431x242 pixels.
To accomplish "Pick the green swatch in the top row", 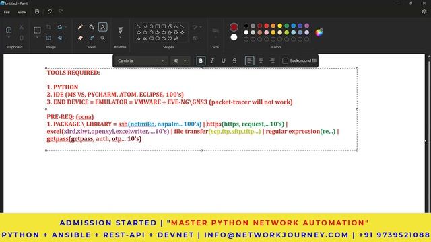I will pyautogui.click(x=286, y=26).
